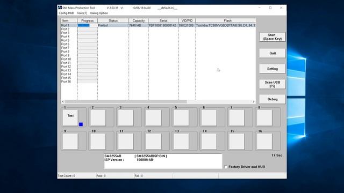Click the Status column header
344x193 pixels.
[x=113, y=20]
